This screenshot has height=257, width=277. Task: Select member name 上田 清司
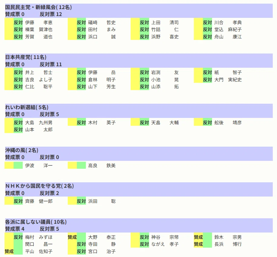pos(165,22)
